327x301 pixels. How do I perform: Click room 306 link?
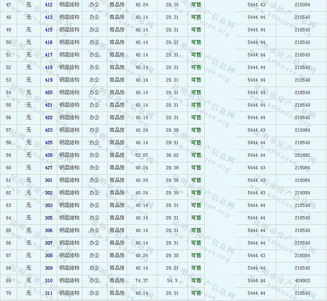pos(49,230)
